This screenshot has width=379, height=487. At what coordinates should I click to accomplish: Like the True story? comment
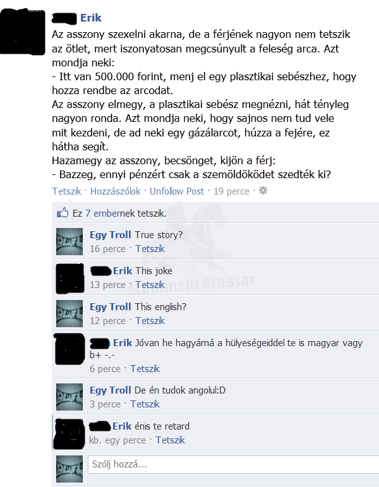pos(150,249)
